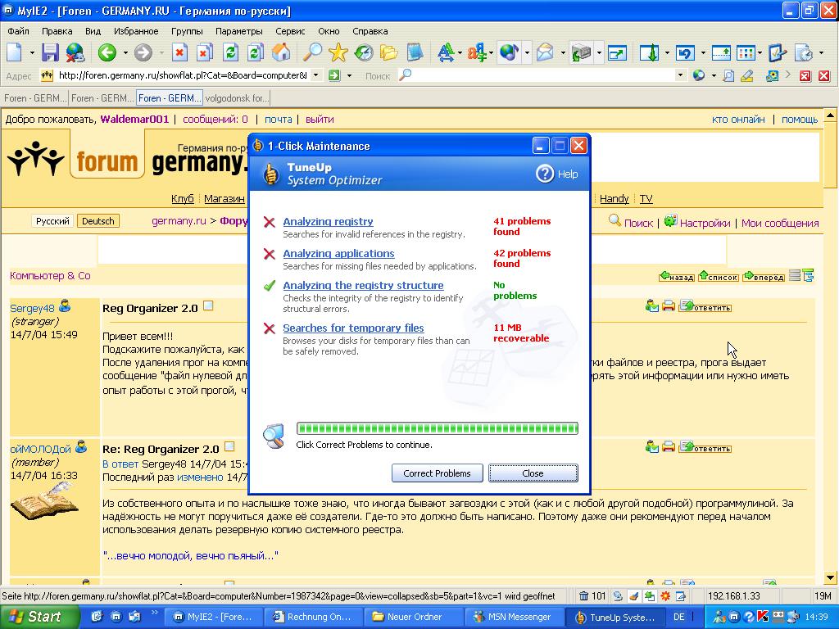Click the выйти logout link
Screen dimensions: 839x629
coord(320,120)
